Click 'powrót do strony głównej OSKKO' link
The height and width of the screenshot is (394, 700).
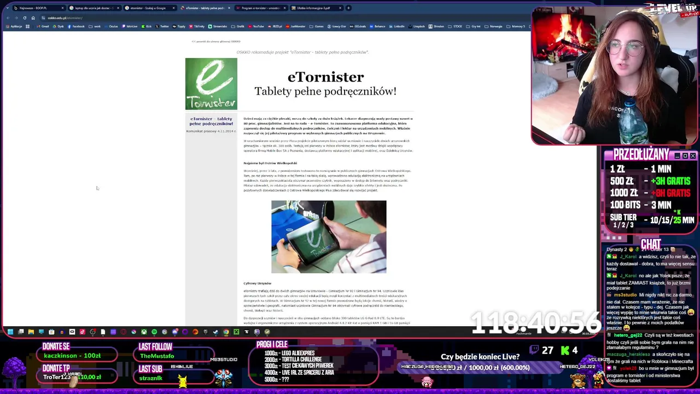coord(216,42)
